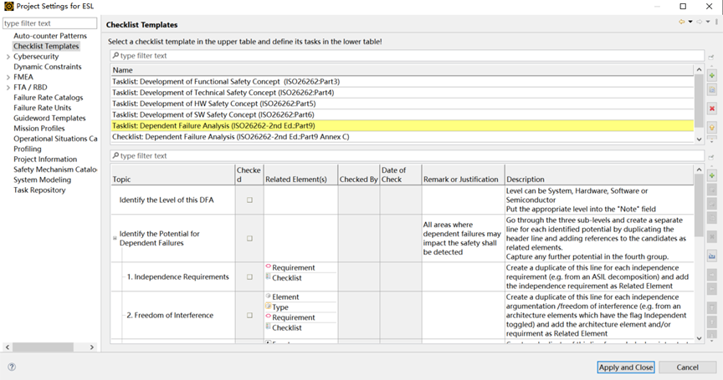Screen dimensions: 723x380
Task: Tick checkbox for Identify the Level of this DFA
Action: click(249, 200)
